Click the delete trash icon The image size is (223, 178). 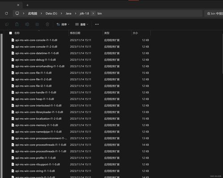point(47,24)
